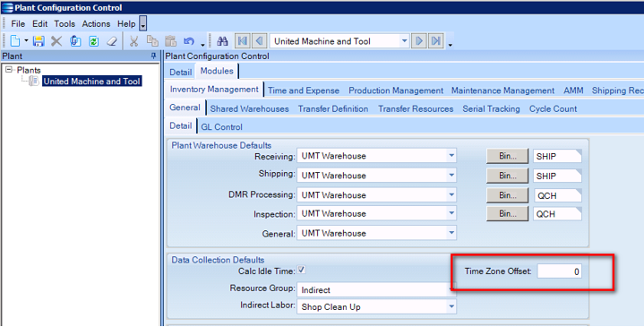The width and height of the screenshot is (644, 327).
Task: Open the General warehouse dropdown
Action: 451,233
